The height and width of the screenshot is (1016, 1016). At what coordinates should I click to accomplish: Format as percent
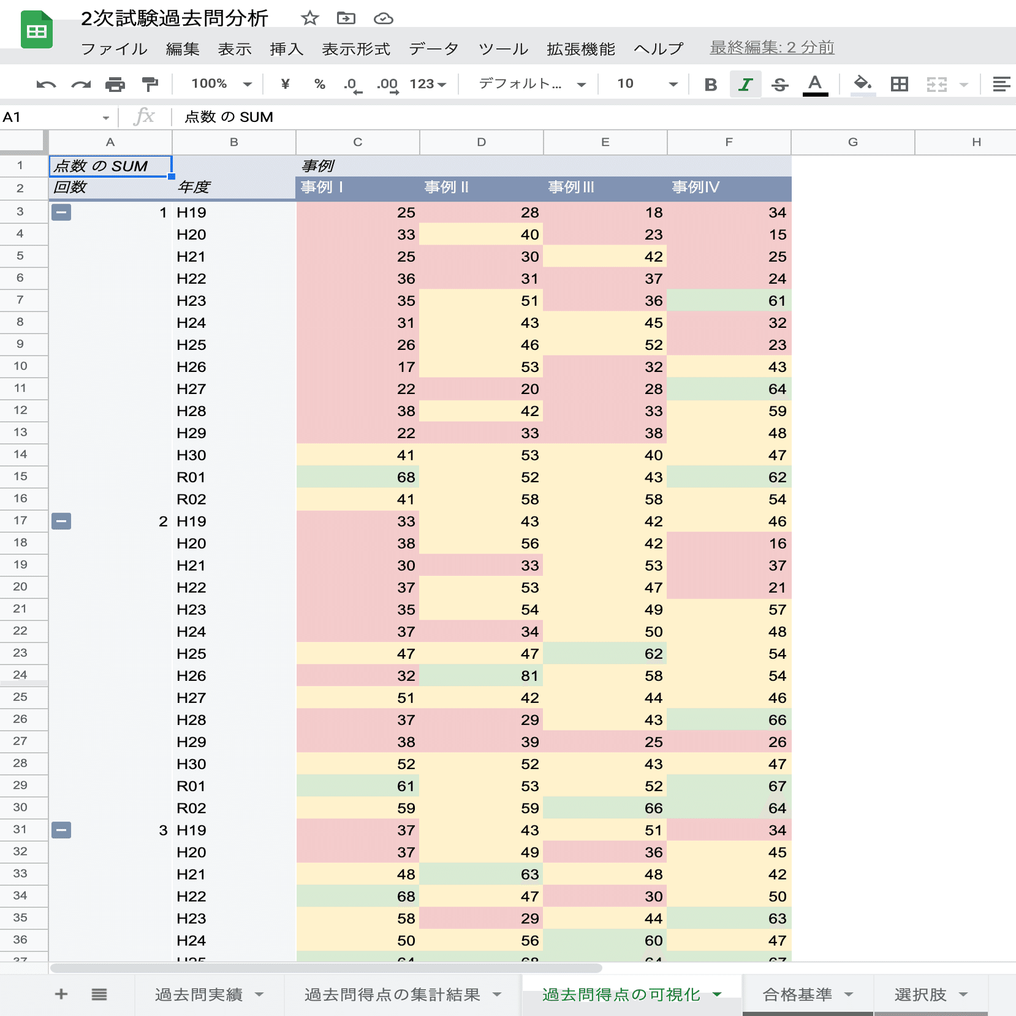[320, 84]
